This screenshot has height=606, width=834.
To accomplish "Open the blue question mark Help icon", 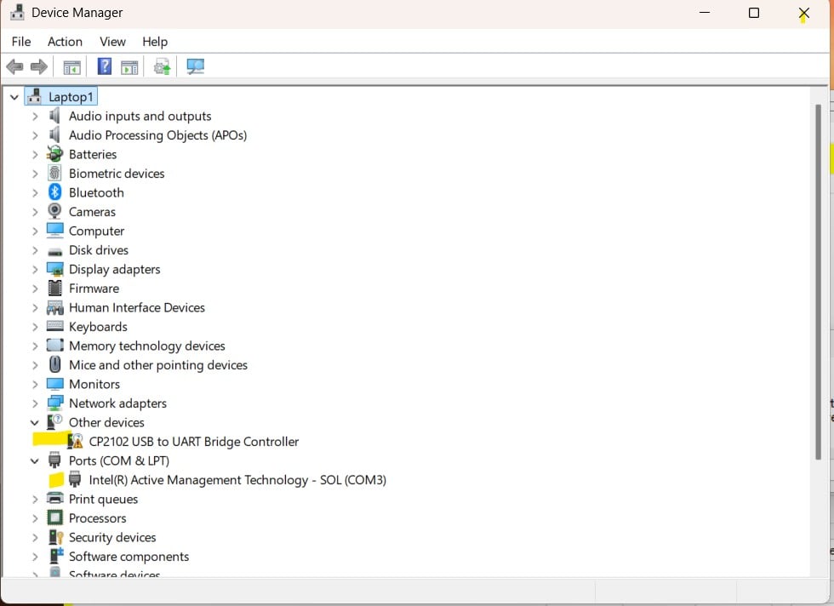I will pyautogui.click(x=104, y=66).
